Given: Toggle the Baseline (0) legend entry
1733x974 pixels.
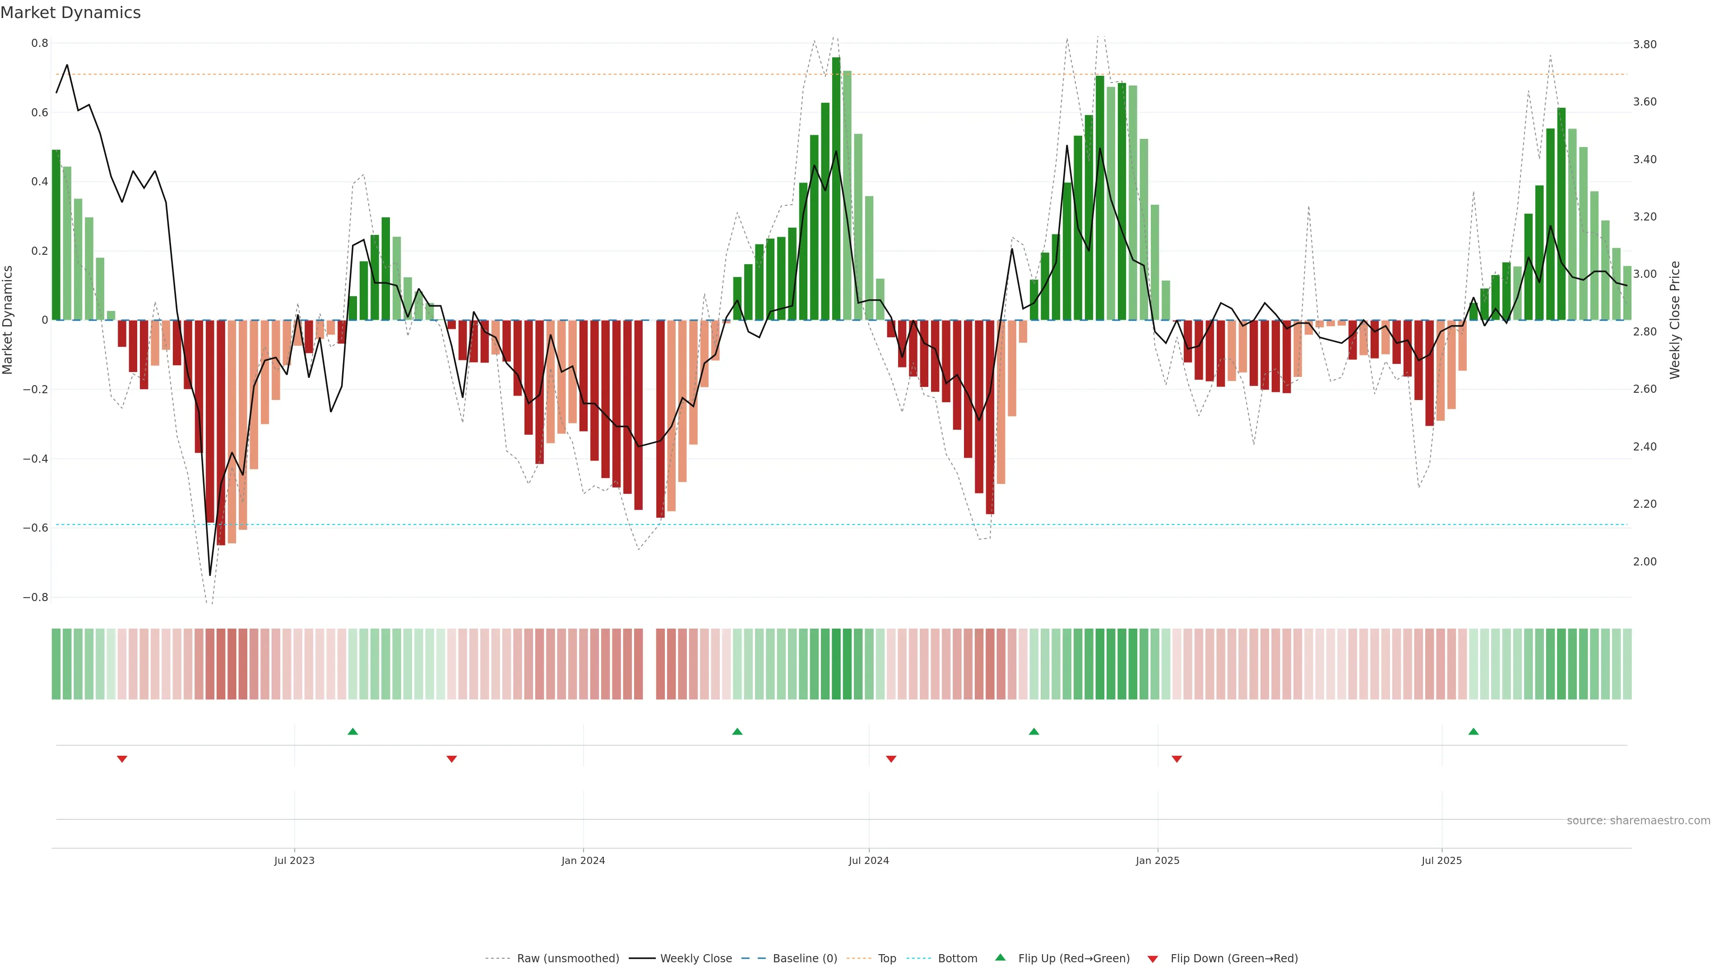Looking at the screenshot, I should coord(805,959).
